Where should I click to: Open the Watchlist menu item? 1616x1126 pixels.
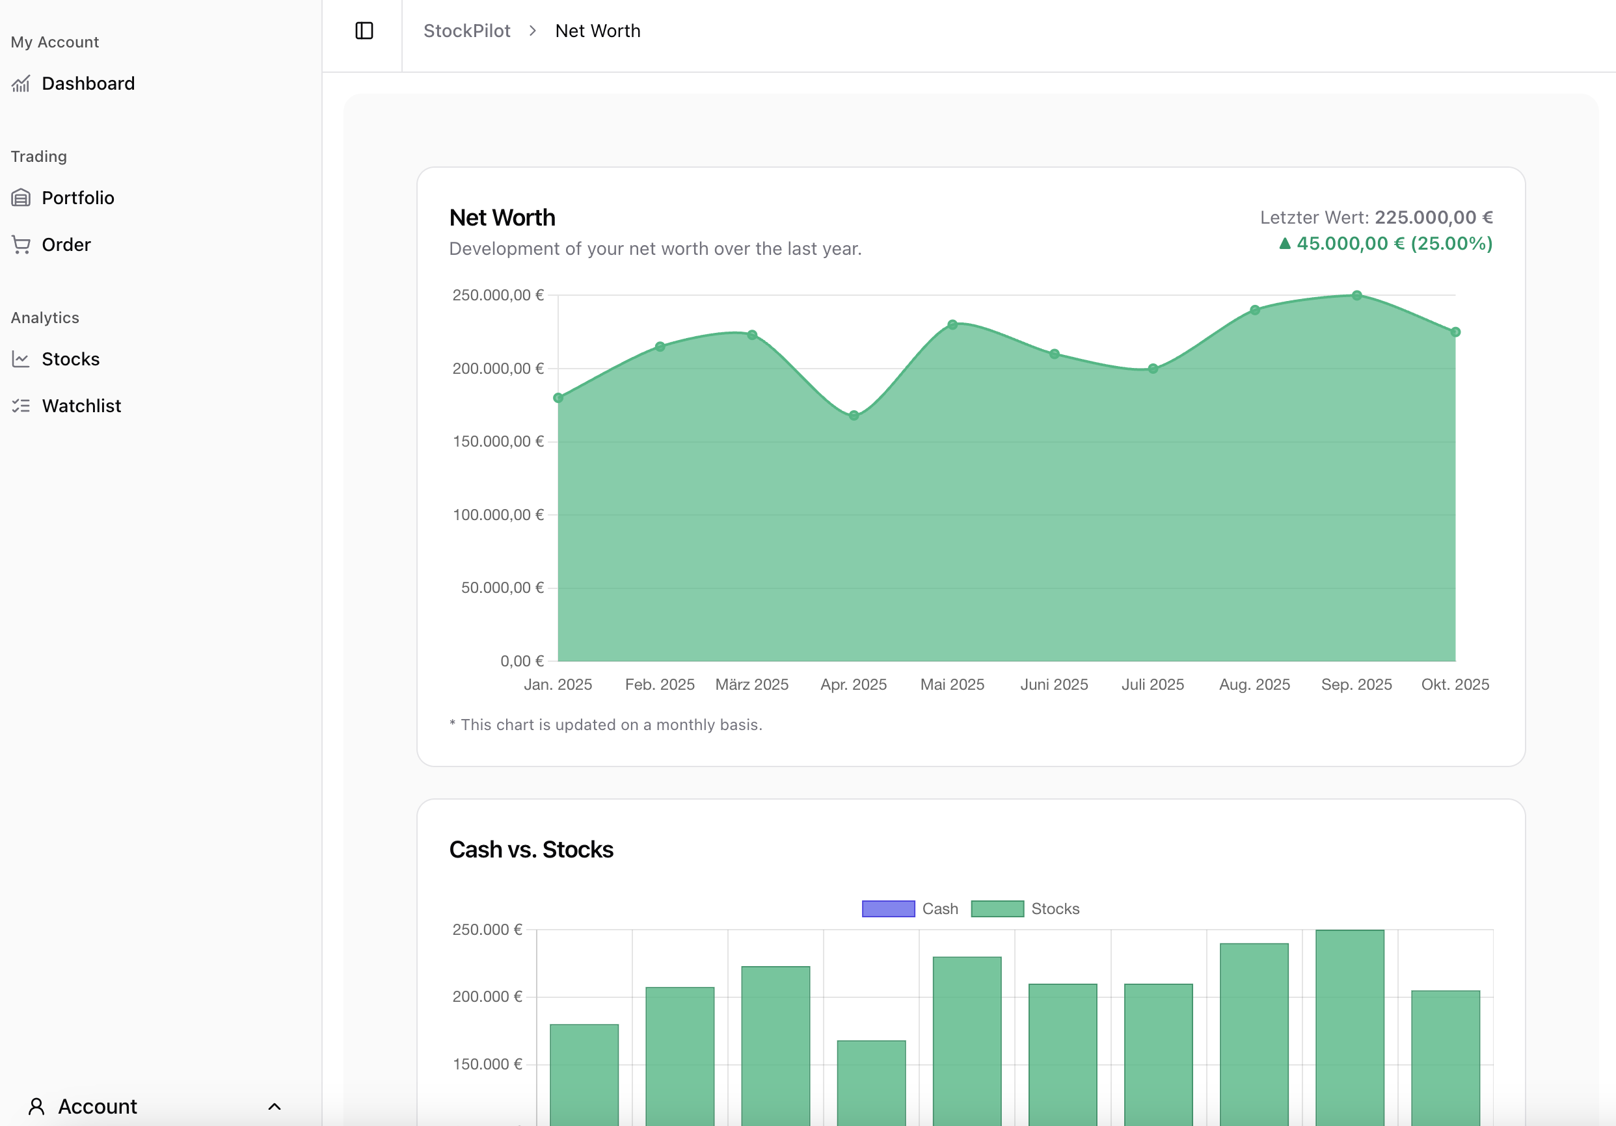pos(81,406)
